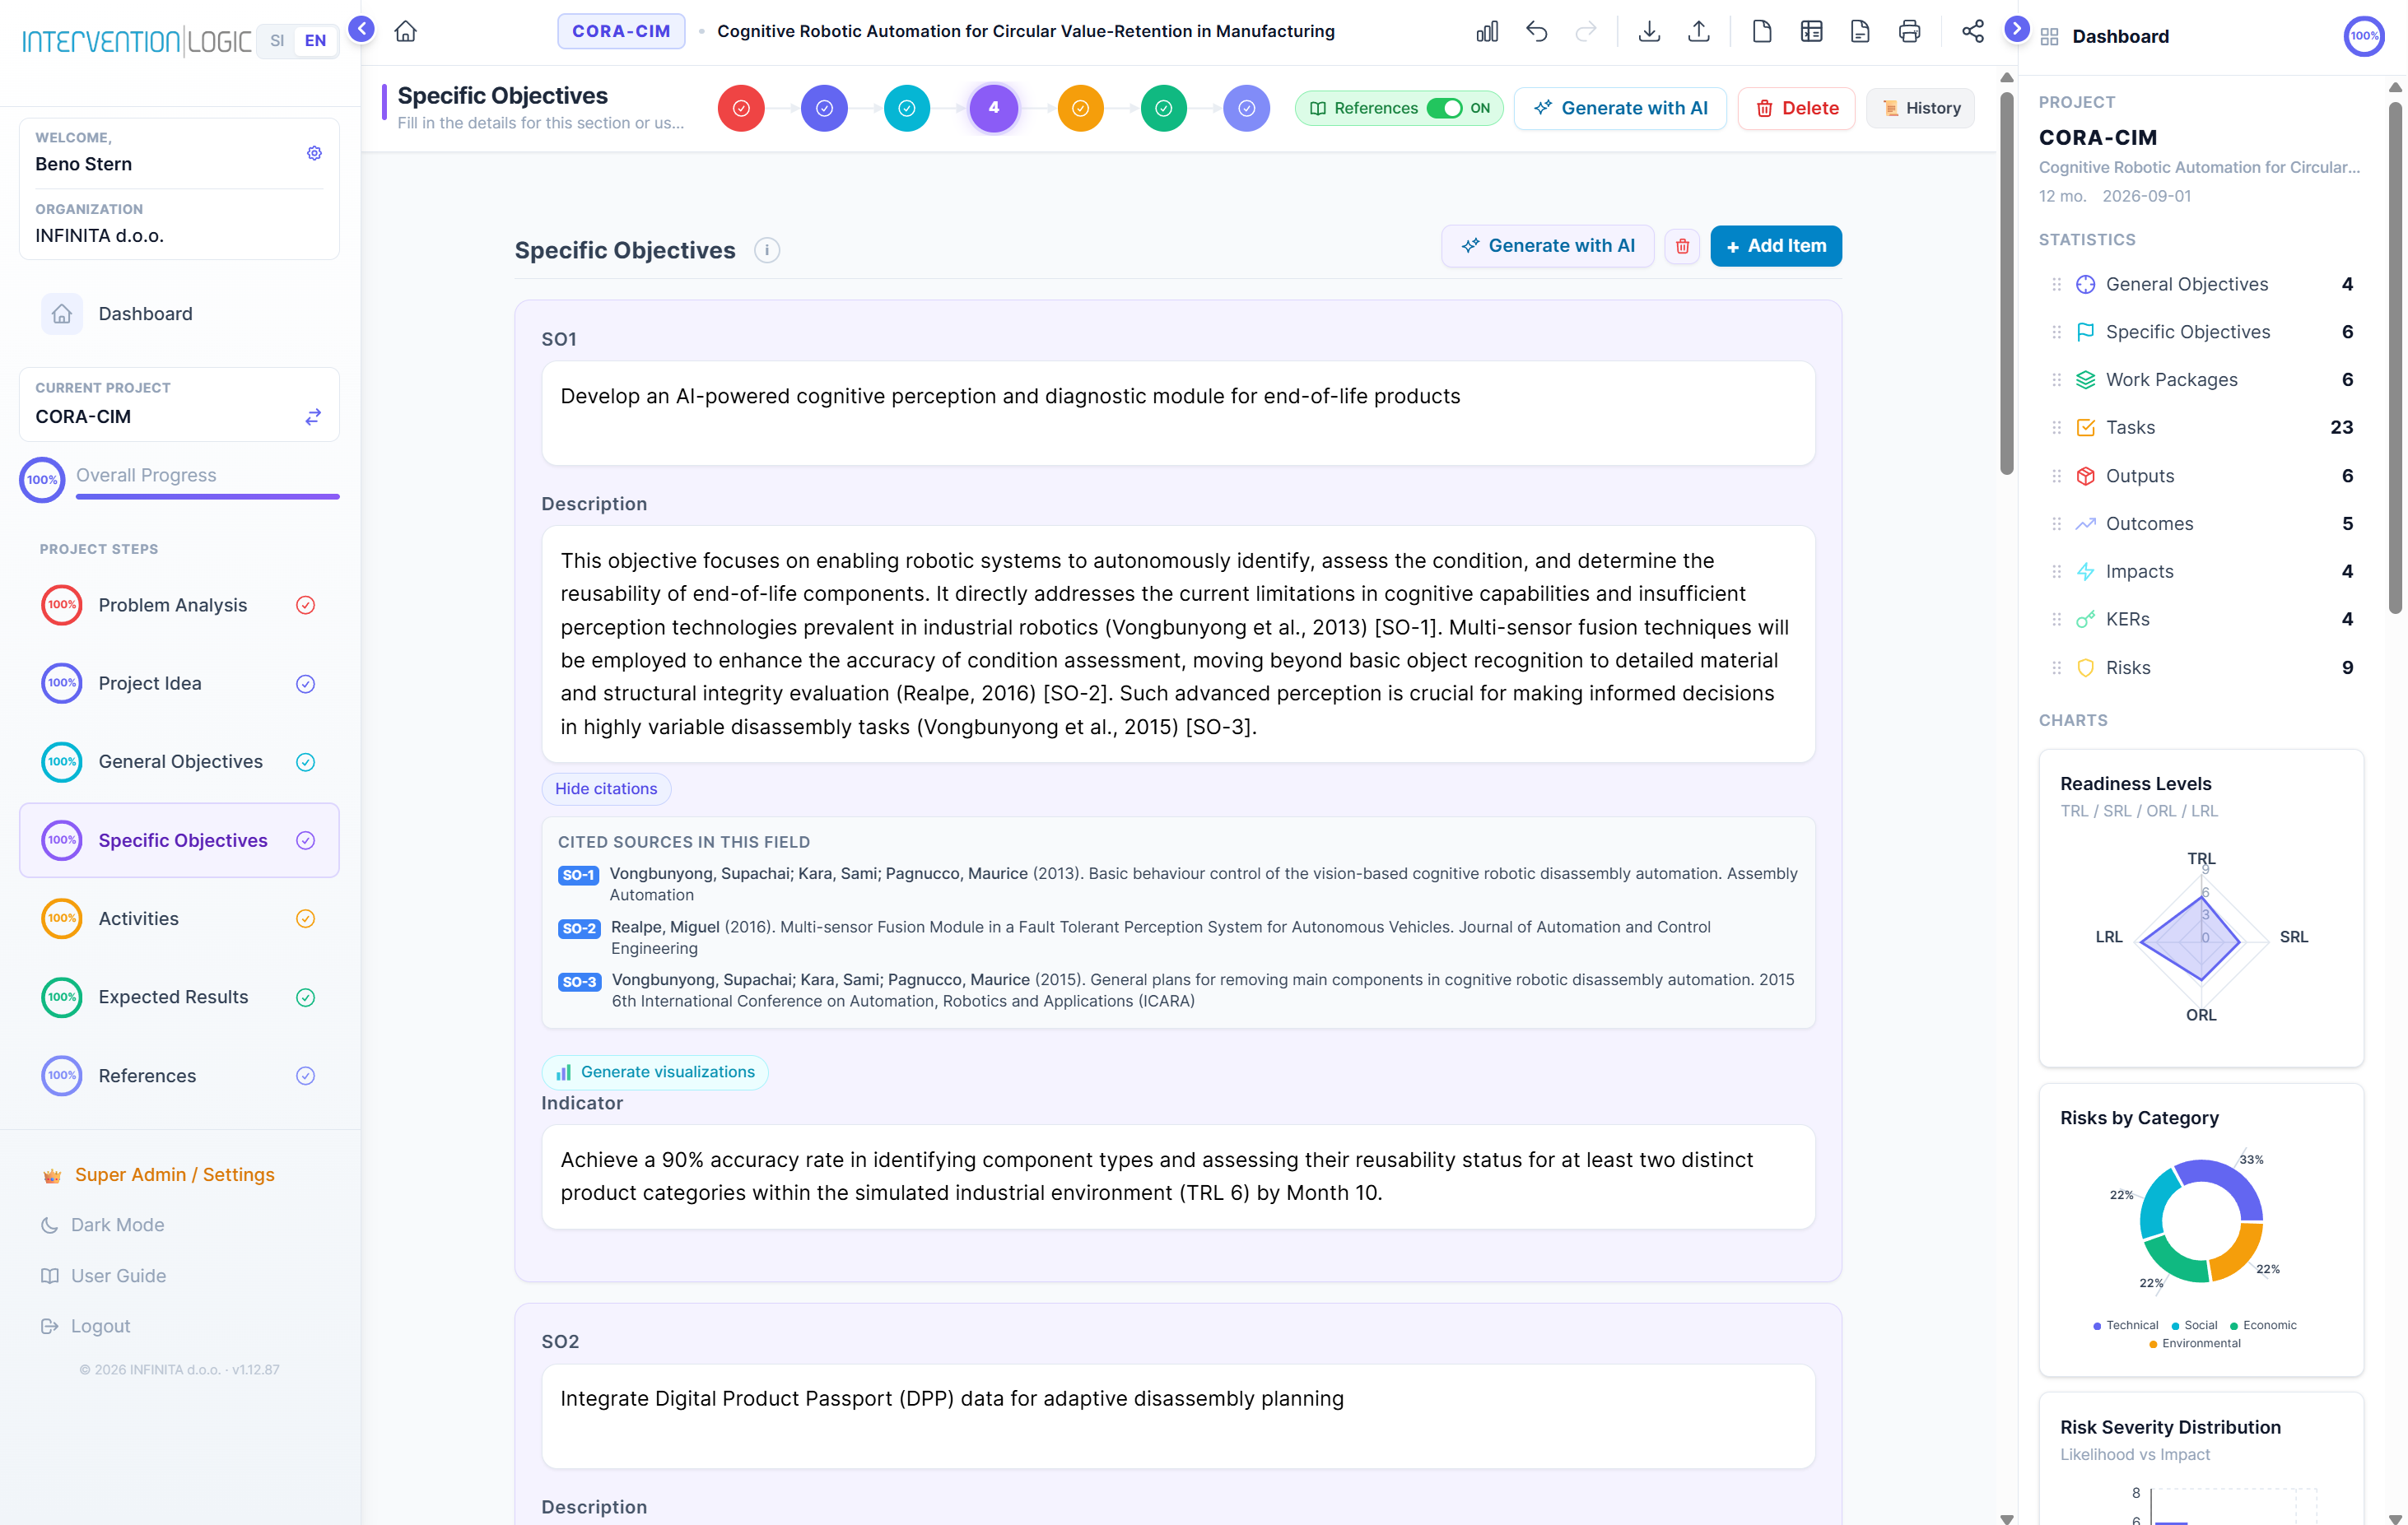This screenshot has width=2408, height=1525.
Task: Collapse the left sidebar with chevron
Action: click(362, 29)
